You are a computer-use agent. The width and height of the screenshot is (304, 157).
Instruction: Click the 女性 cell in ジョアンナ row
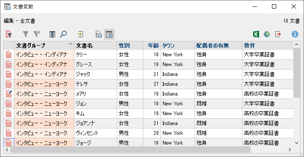pyautogui.click(x=130, y=123)
